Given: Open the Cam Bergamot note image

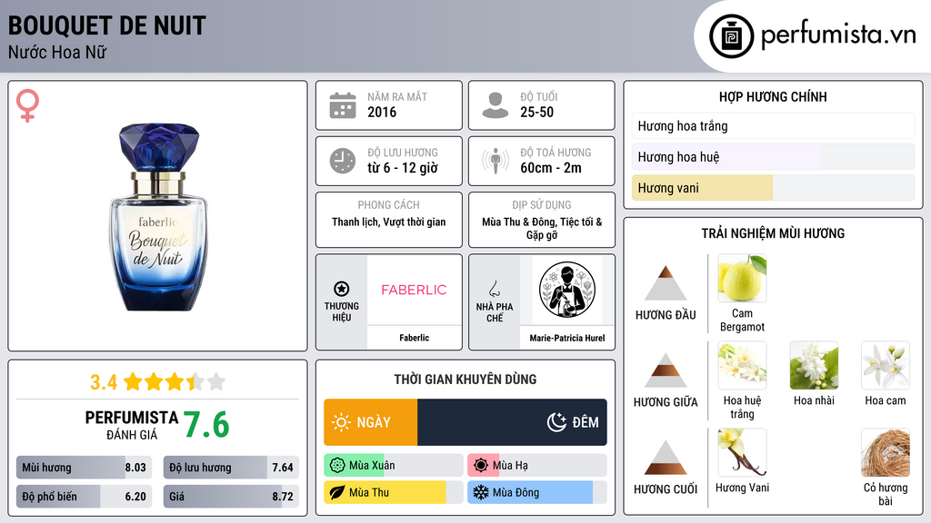Looking at the screenshot, I should pyautogui.click(x=742, y=278).
